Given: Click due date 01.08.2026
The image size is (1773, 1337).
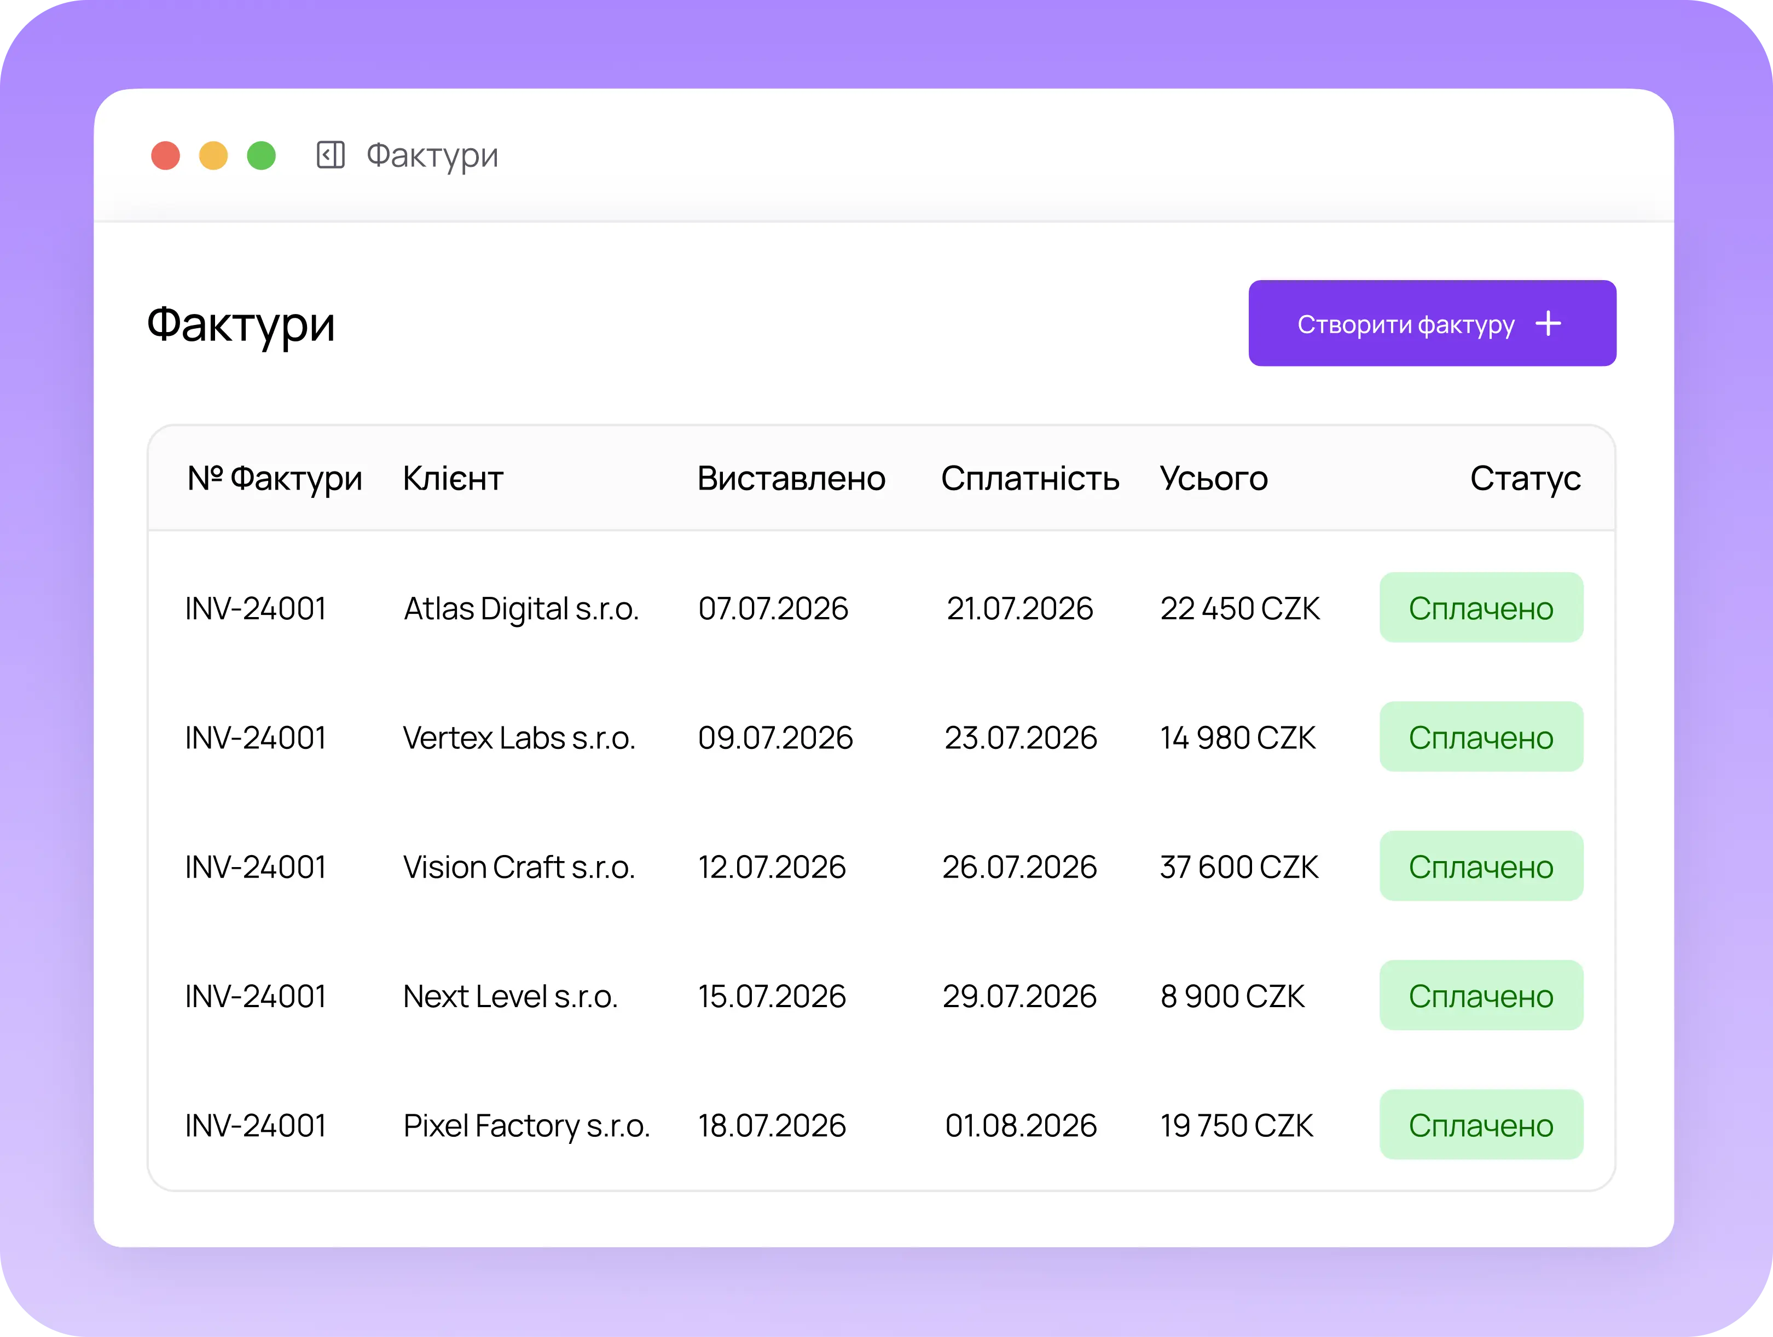Looking at the screenshot, I should tap(1021, 1125).
